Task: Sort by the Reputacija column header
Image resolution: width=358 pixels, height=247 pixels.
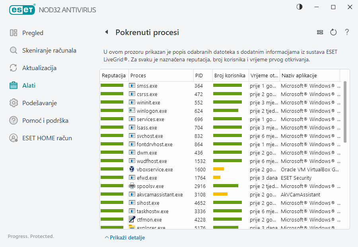Action: [114, 76]
